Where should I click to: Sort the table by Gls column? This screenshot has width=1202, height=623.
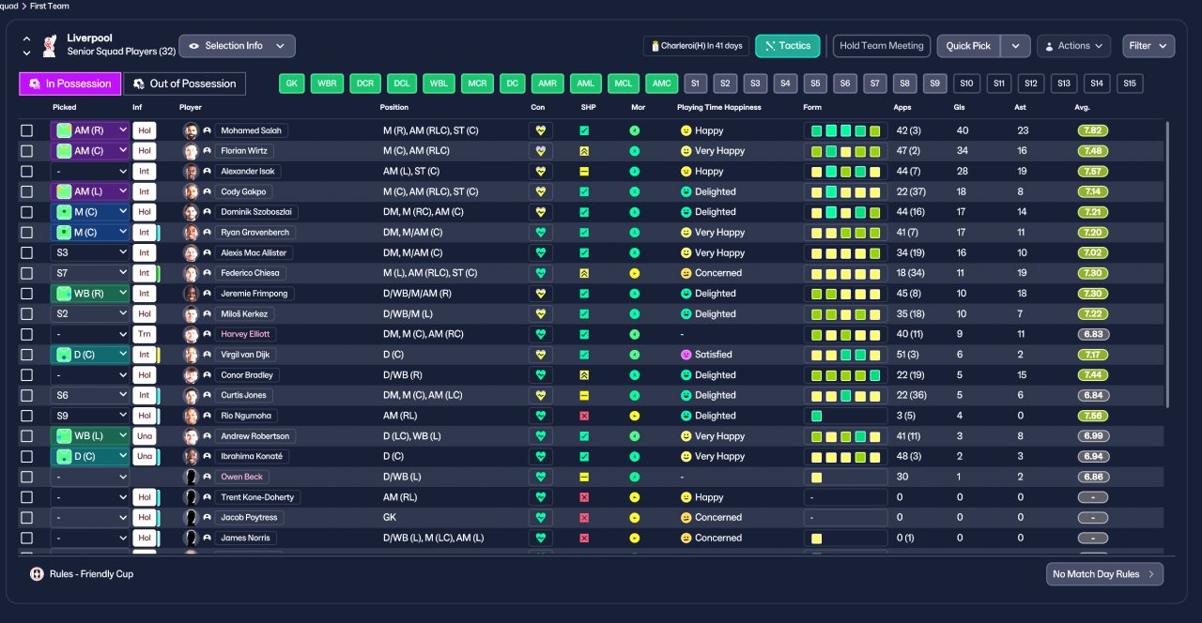pyautogui.click(x=961, y=107)
